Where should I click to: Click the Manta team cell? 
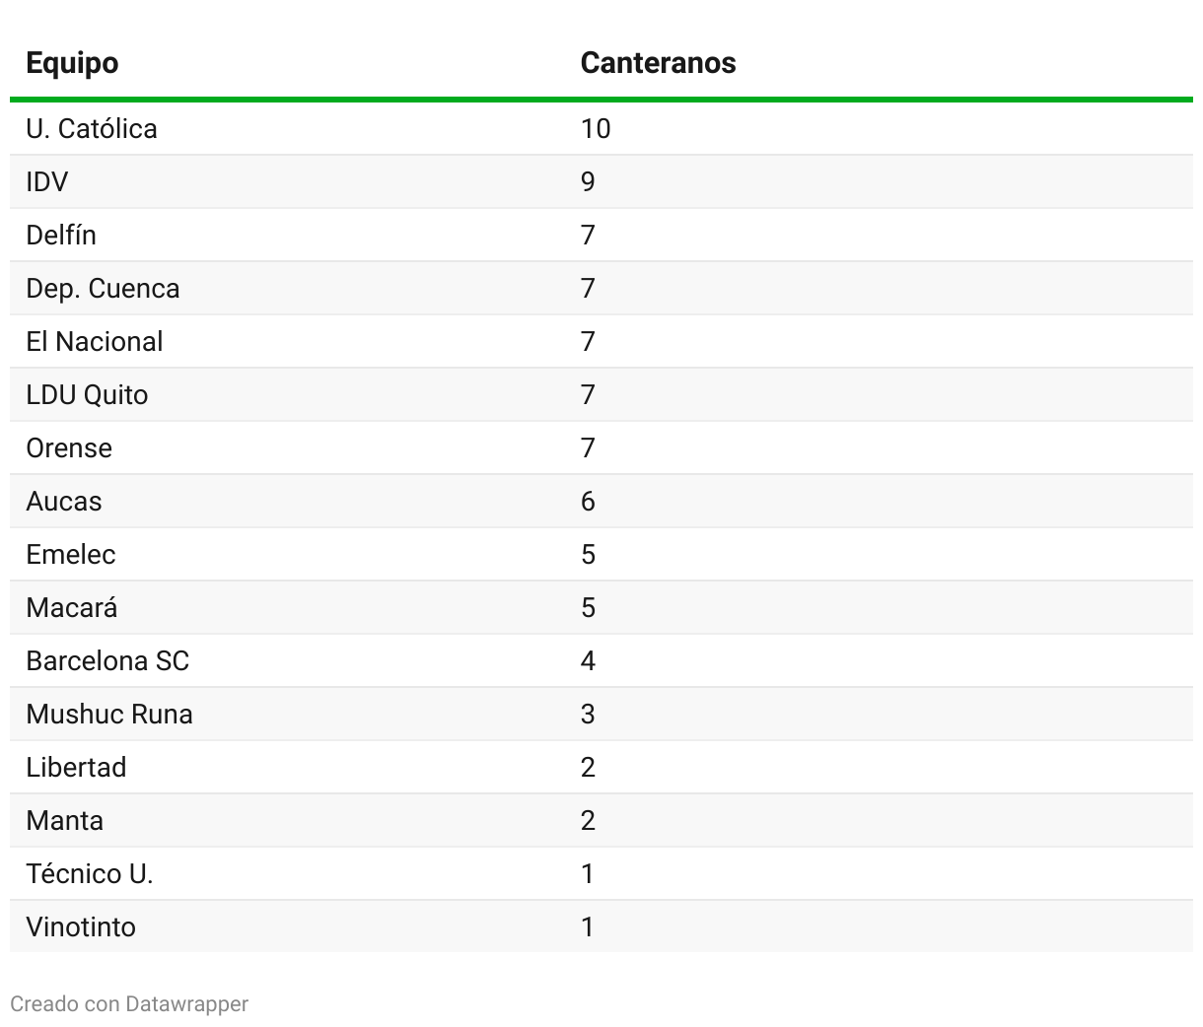tap(65, 821)
